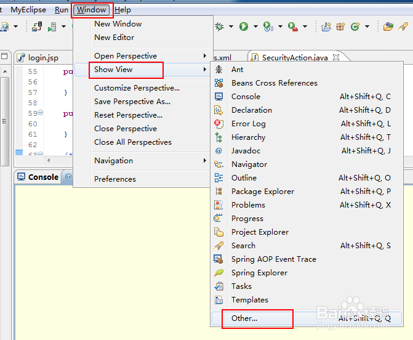Click the Beans Cross References icon

[219, 83]
